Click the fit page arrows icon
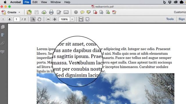This screenshot has width=186, height=104. pyautogui.click(x=87, y=19)
